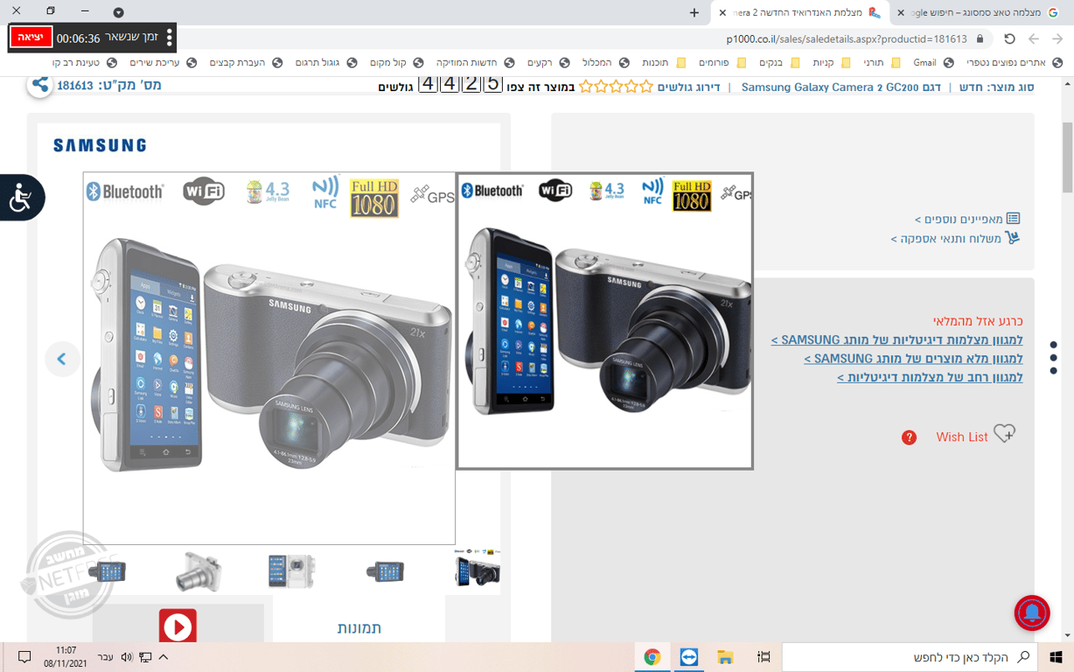Open the volume control in tray
Viewport: 1074px width, 672px height.
127,656
